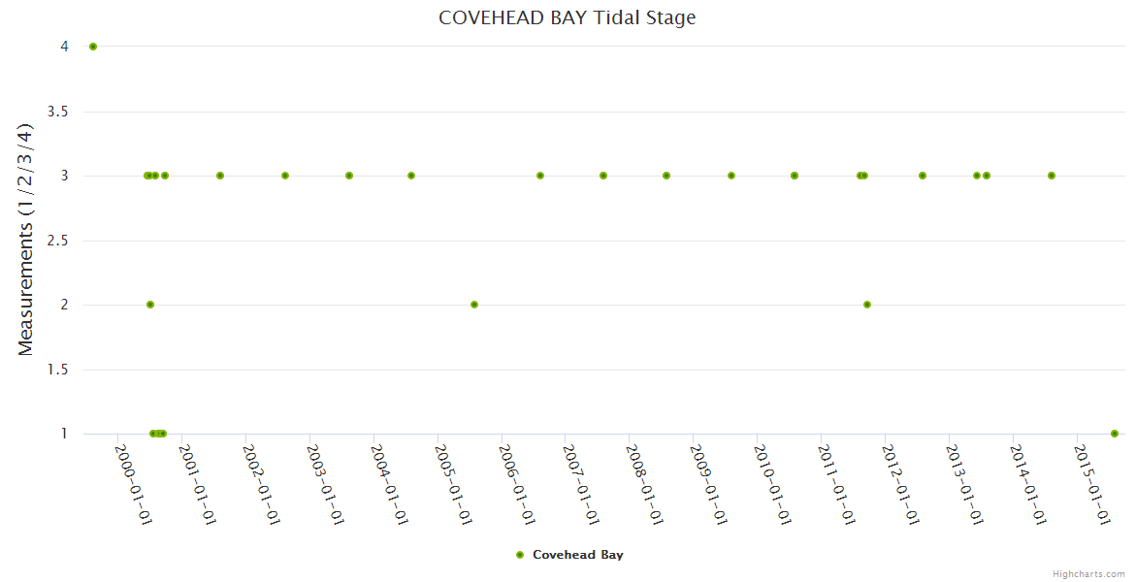Select the 2006 data point at value 3

pyautogui.click(x=540, y=176)
